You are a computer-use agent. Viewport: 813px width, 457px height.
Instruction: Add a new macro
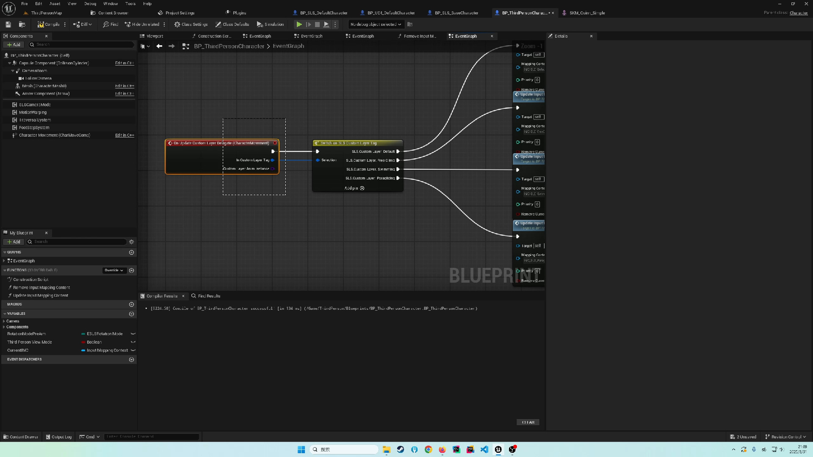click(x=131, y=304)
